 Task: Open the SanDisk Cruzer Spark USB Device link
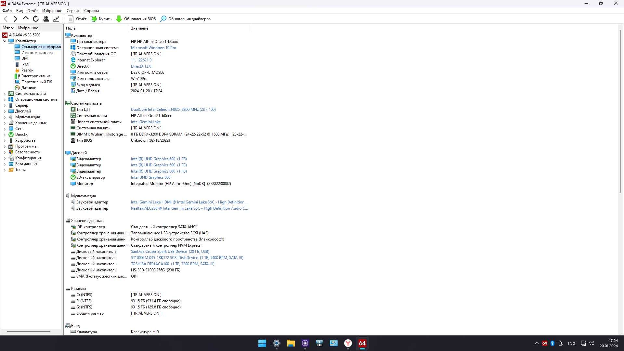[x=170, y=252]
